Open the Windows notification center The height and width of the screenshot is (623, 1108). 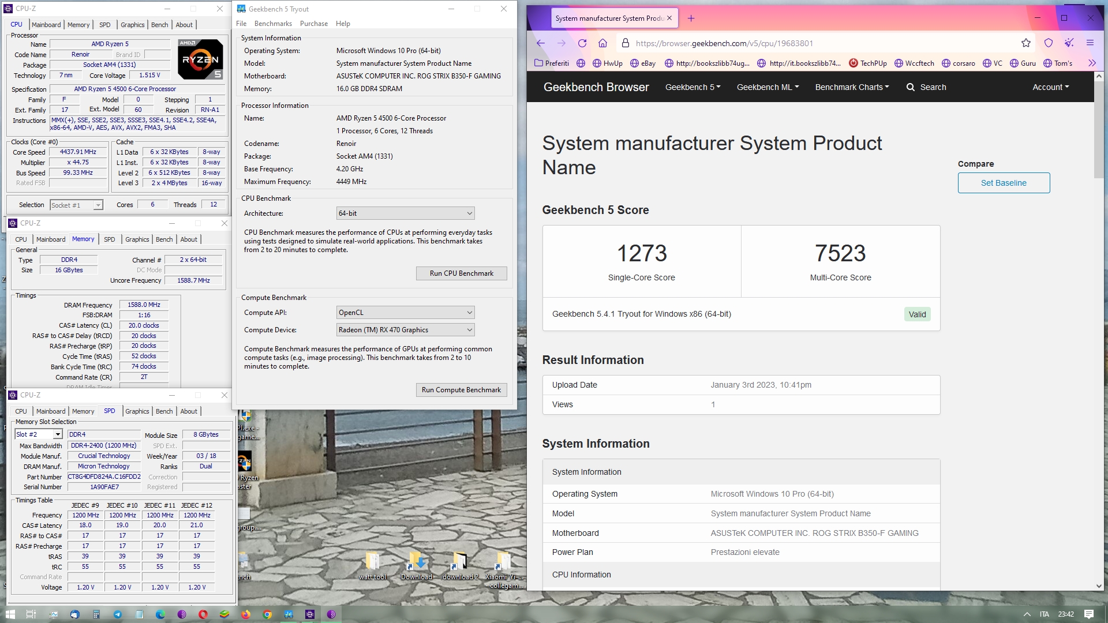1089,614
